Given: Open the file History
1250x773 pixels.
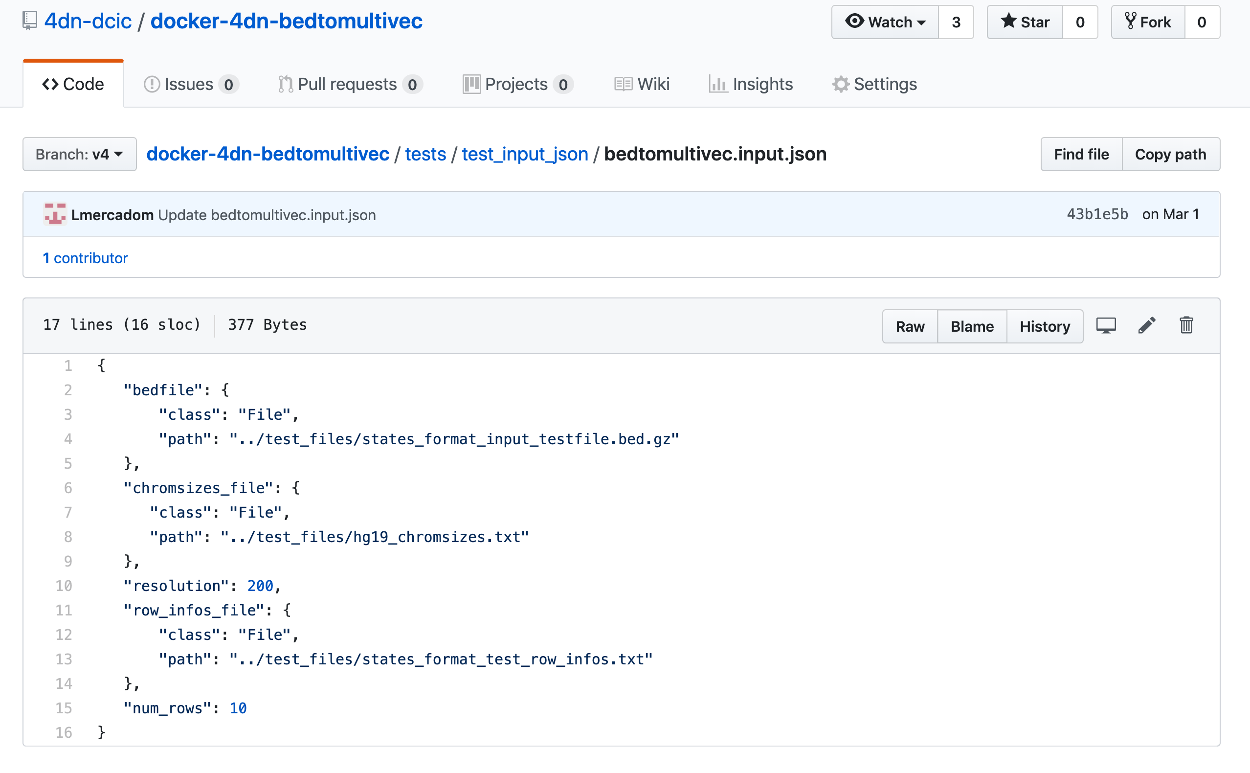Looking at the screenshot, I should click(1045, 326).
